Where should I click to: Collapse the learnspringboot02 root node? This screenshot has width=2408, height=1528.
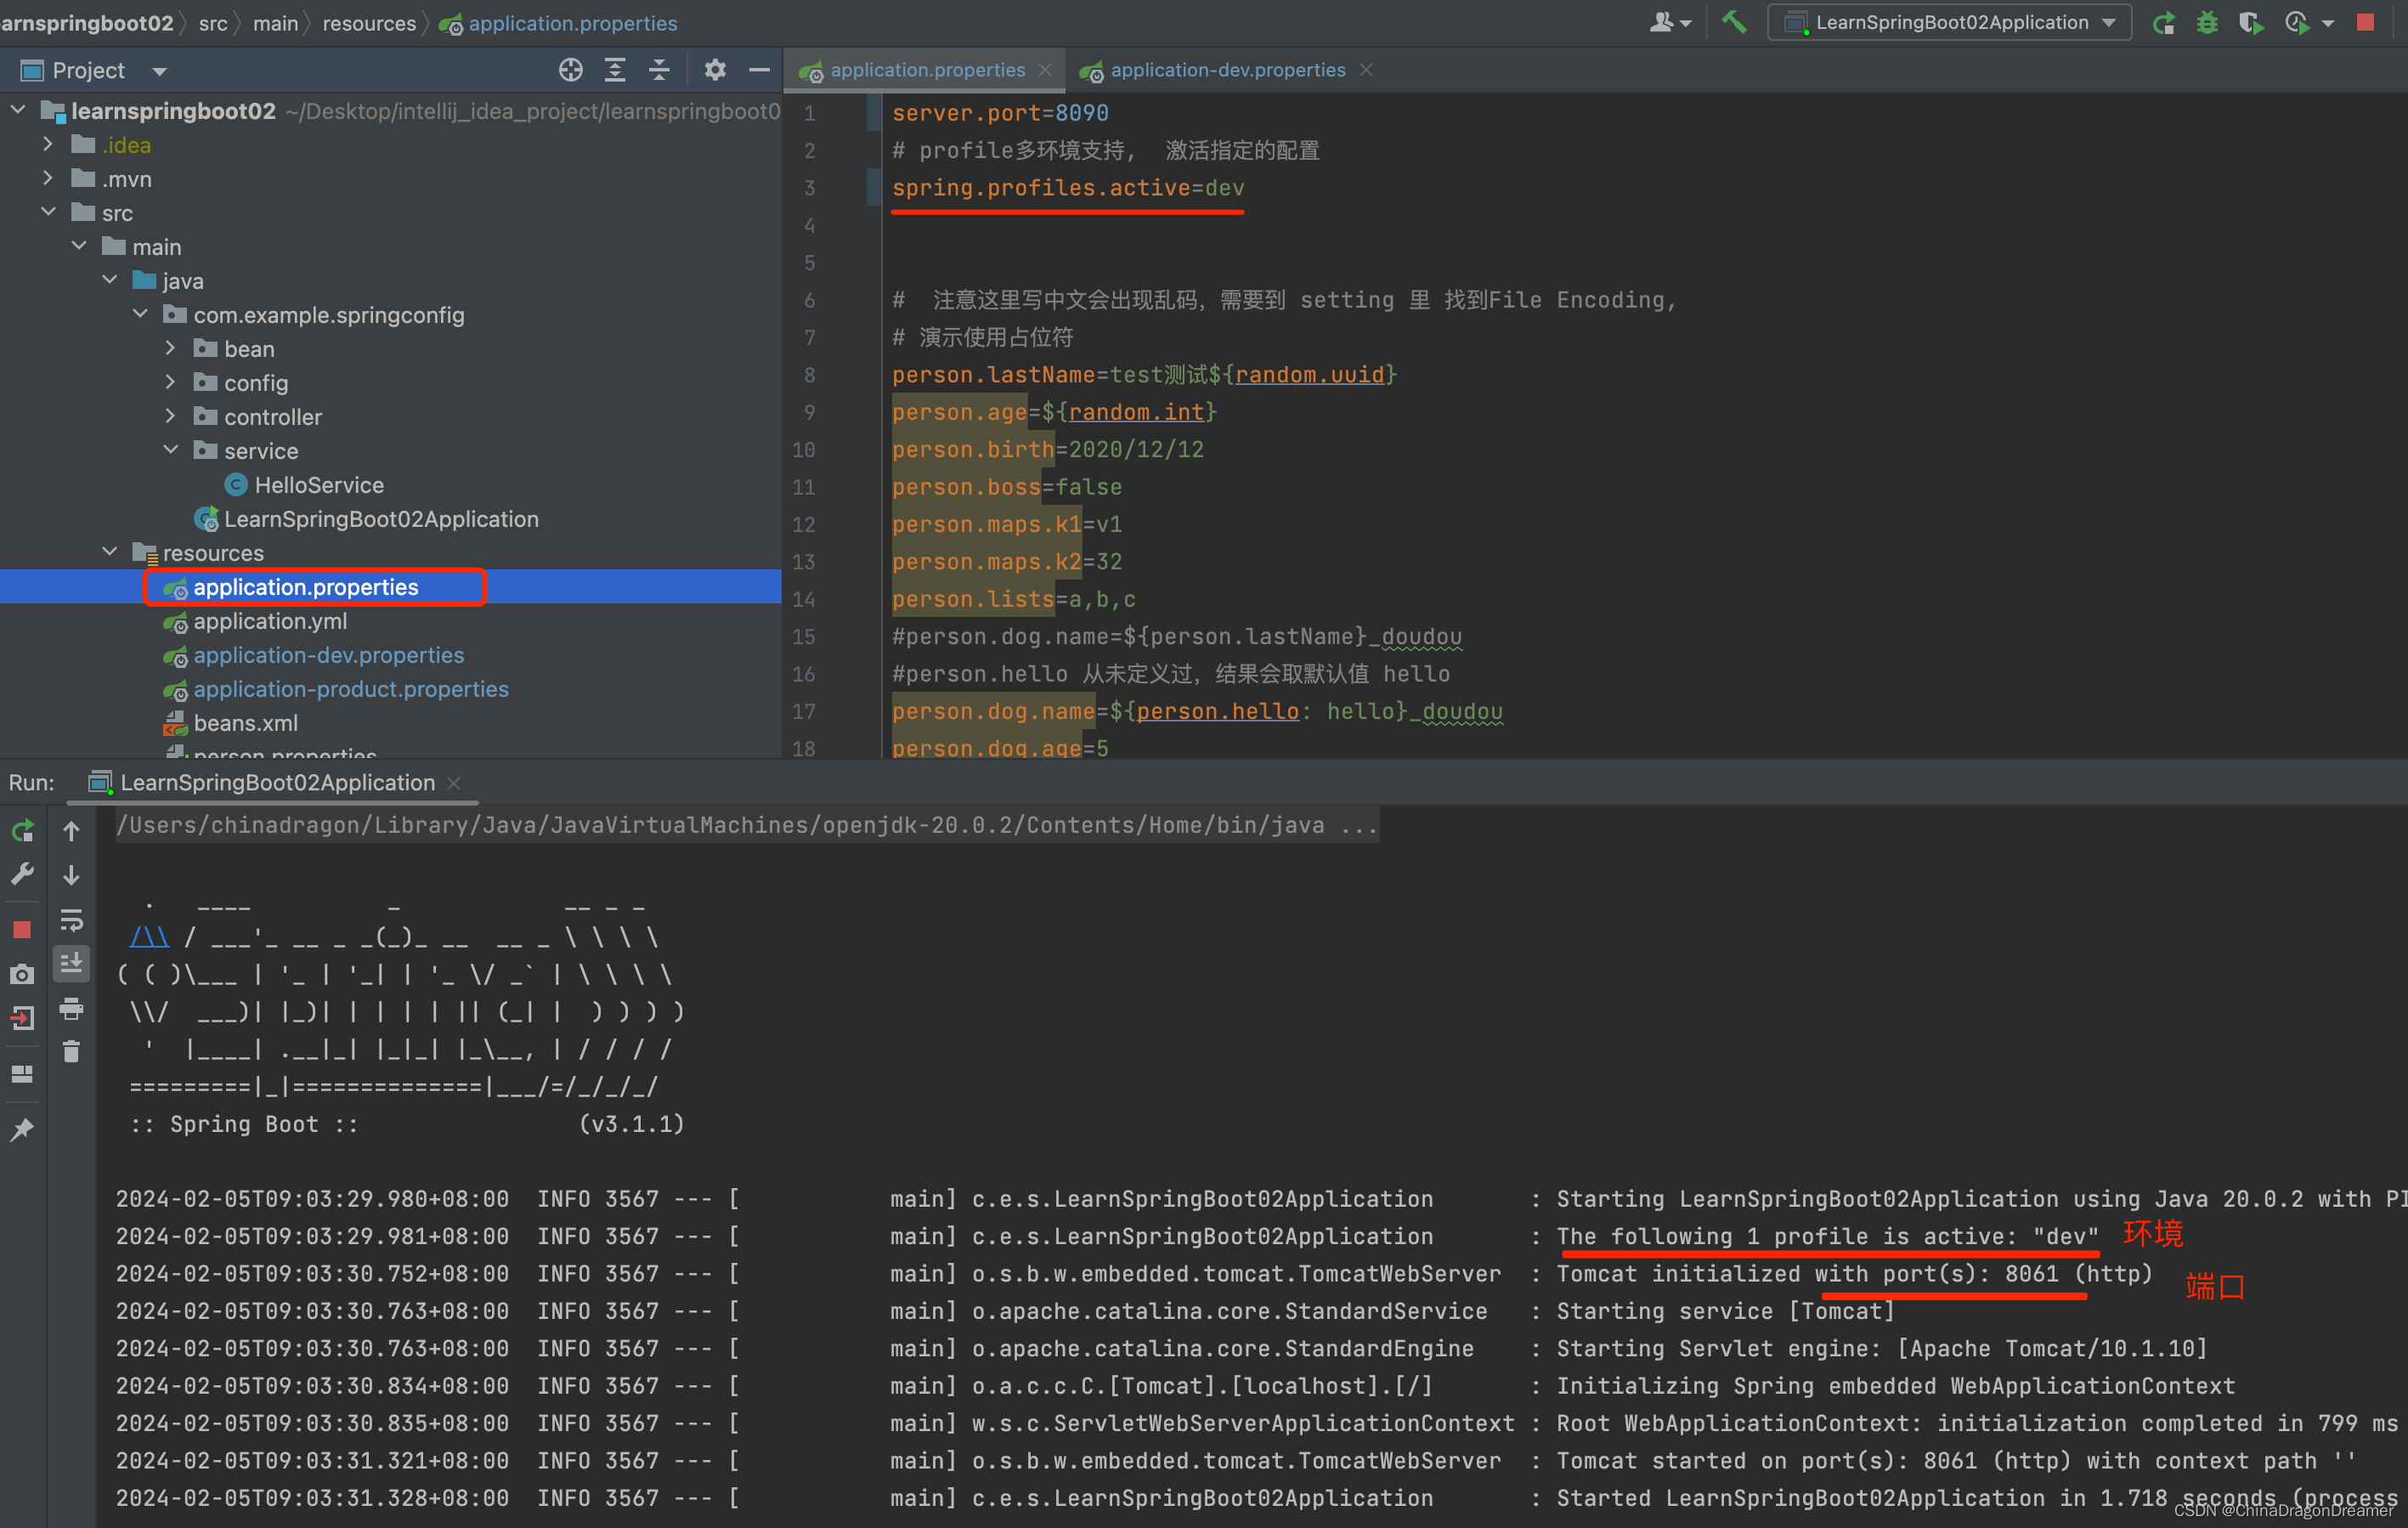pos(18,110)
